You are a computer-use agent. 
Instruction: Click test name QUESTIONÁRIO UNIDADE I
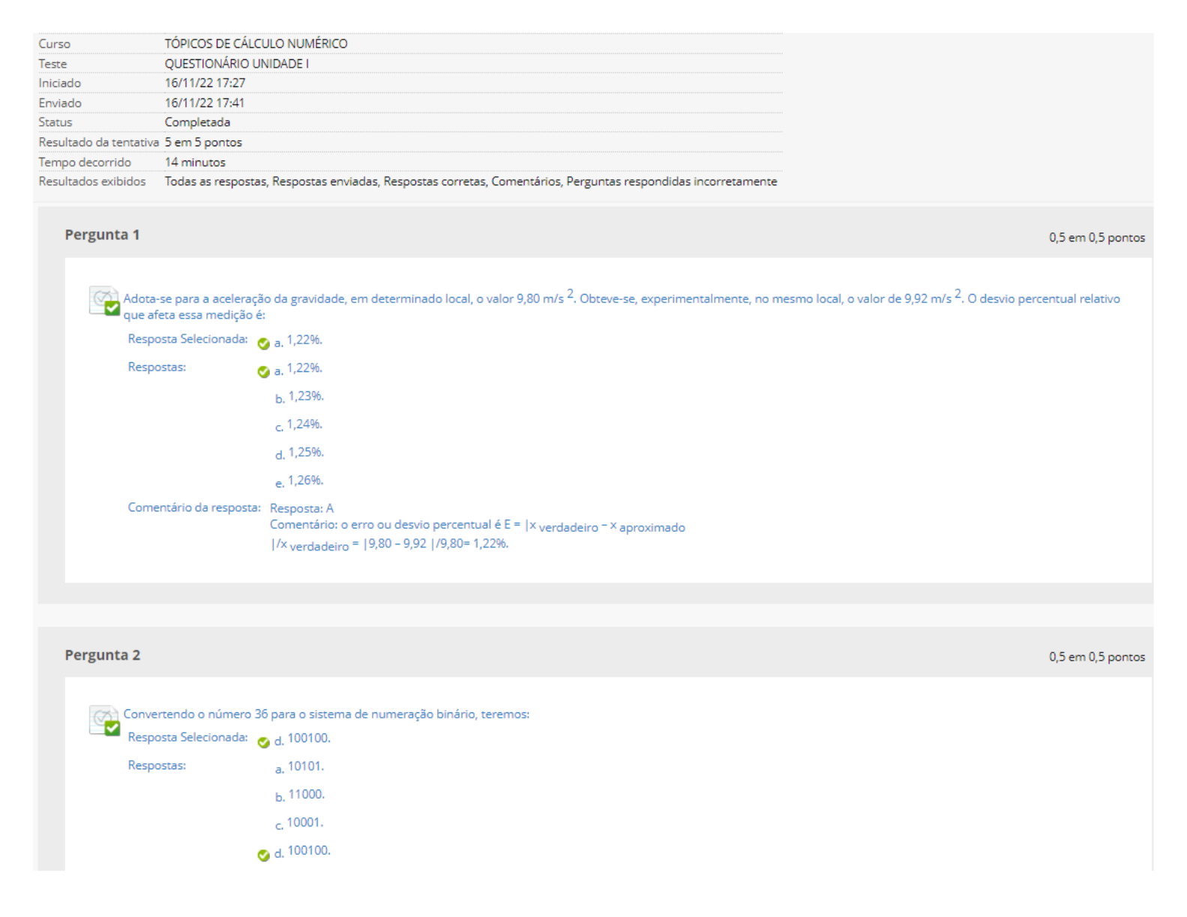(236, 64)
